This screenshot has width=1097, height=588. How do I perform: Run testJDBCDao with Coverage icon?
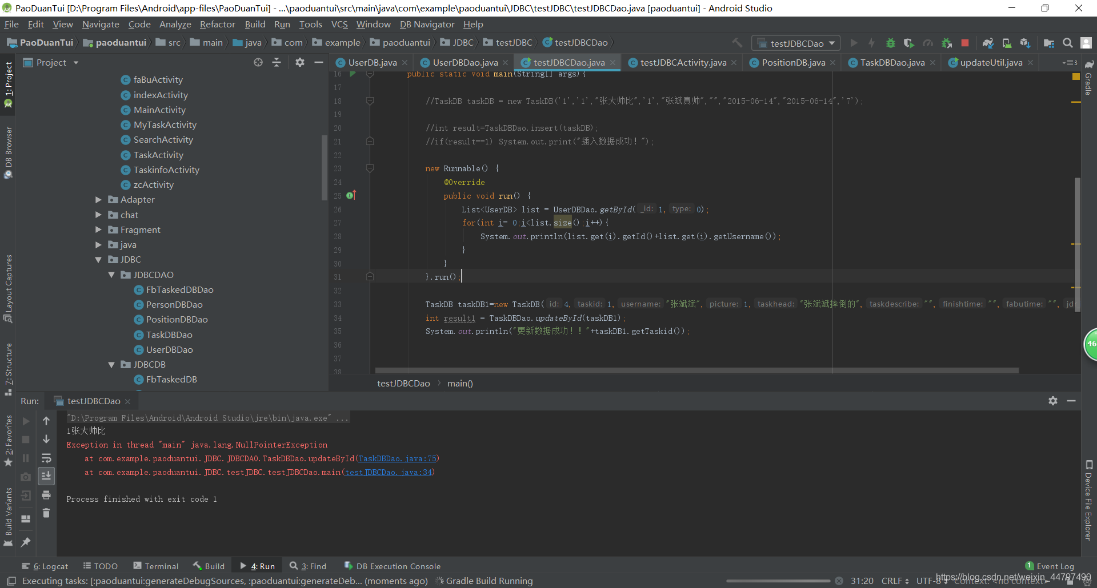tap(908, 43)
